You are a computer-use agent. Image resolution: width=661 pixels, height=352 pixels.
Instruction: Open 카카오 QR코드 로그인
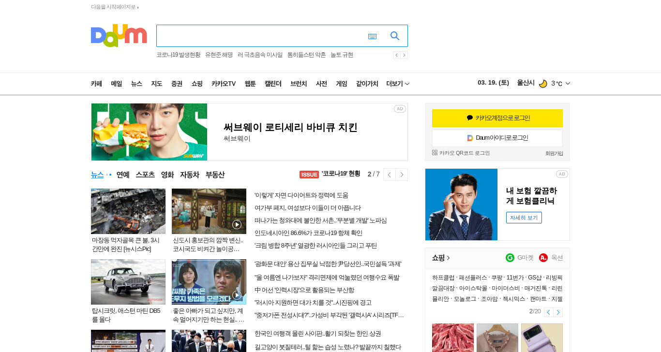tap(461, 153)
